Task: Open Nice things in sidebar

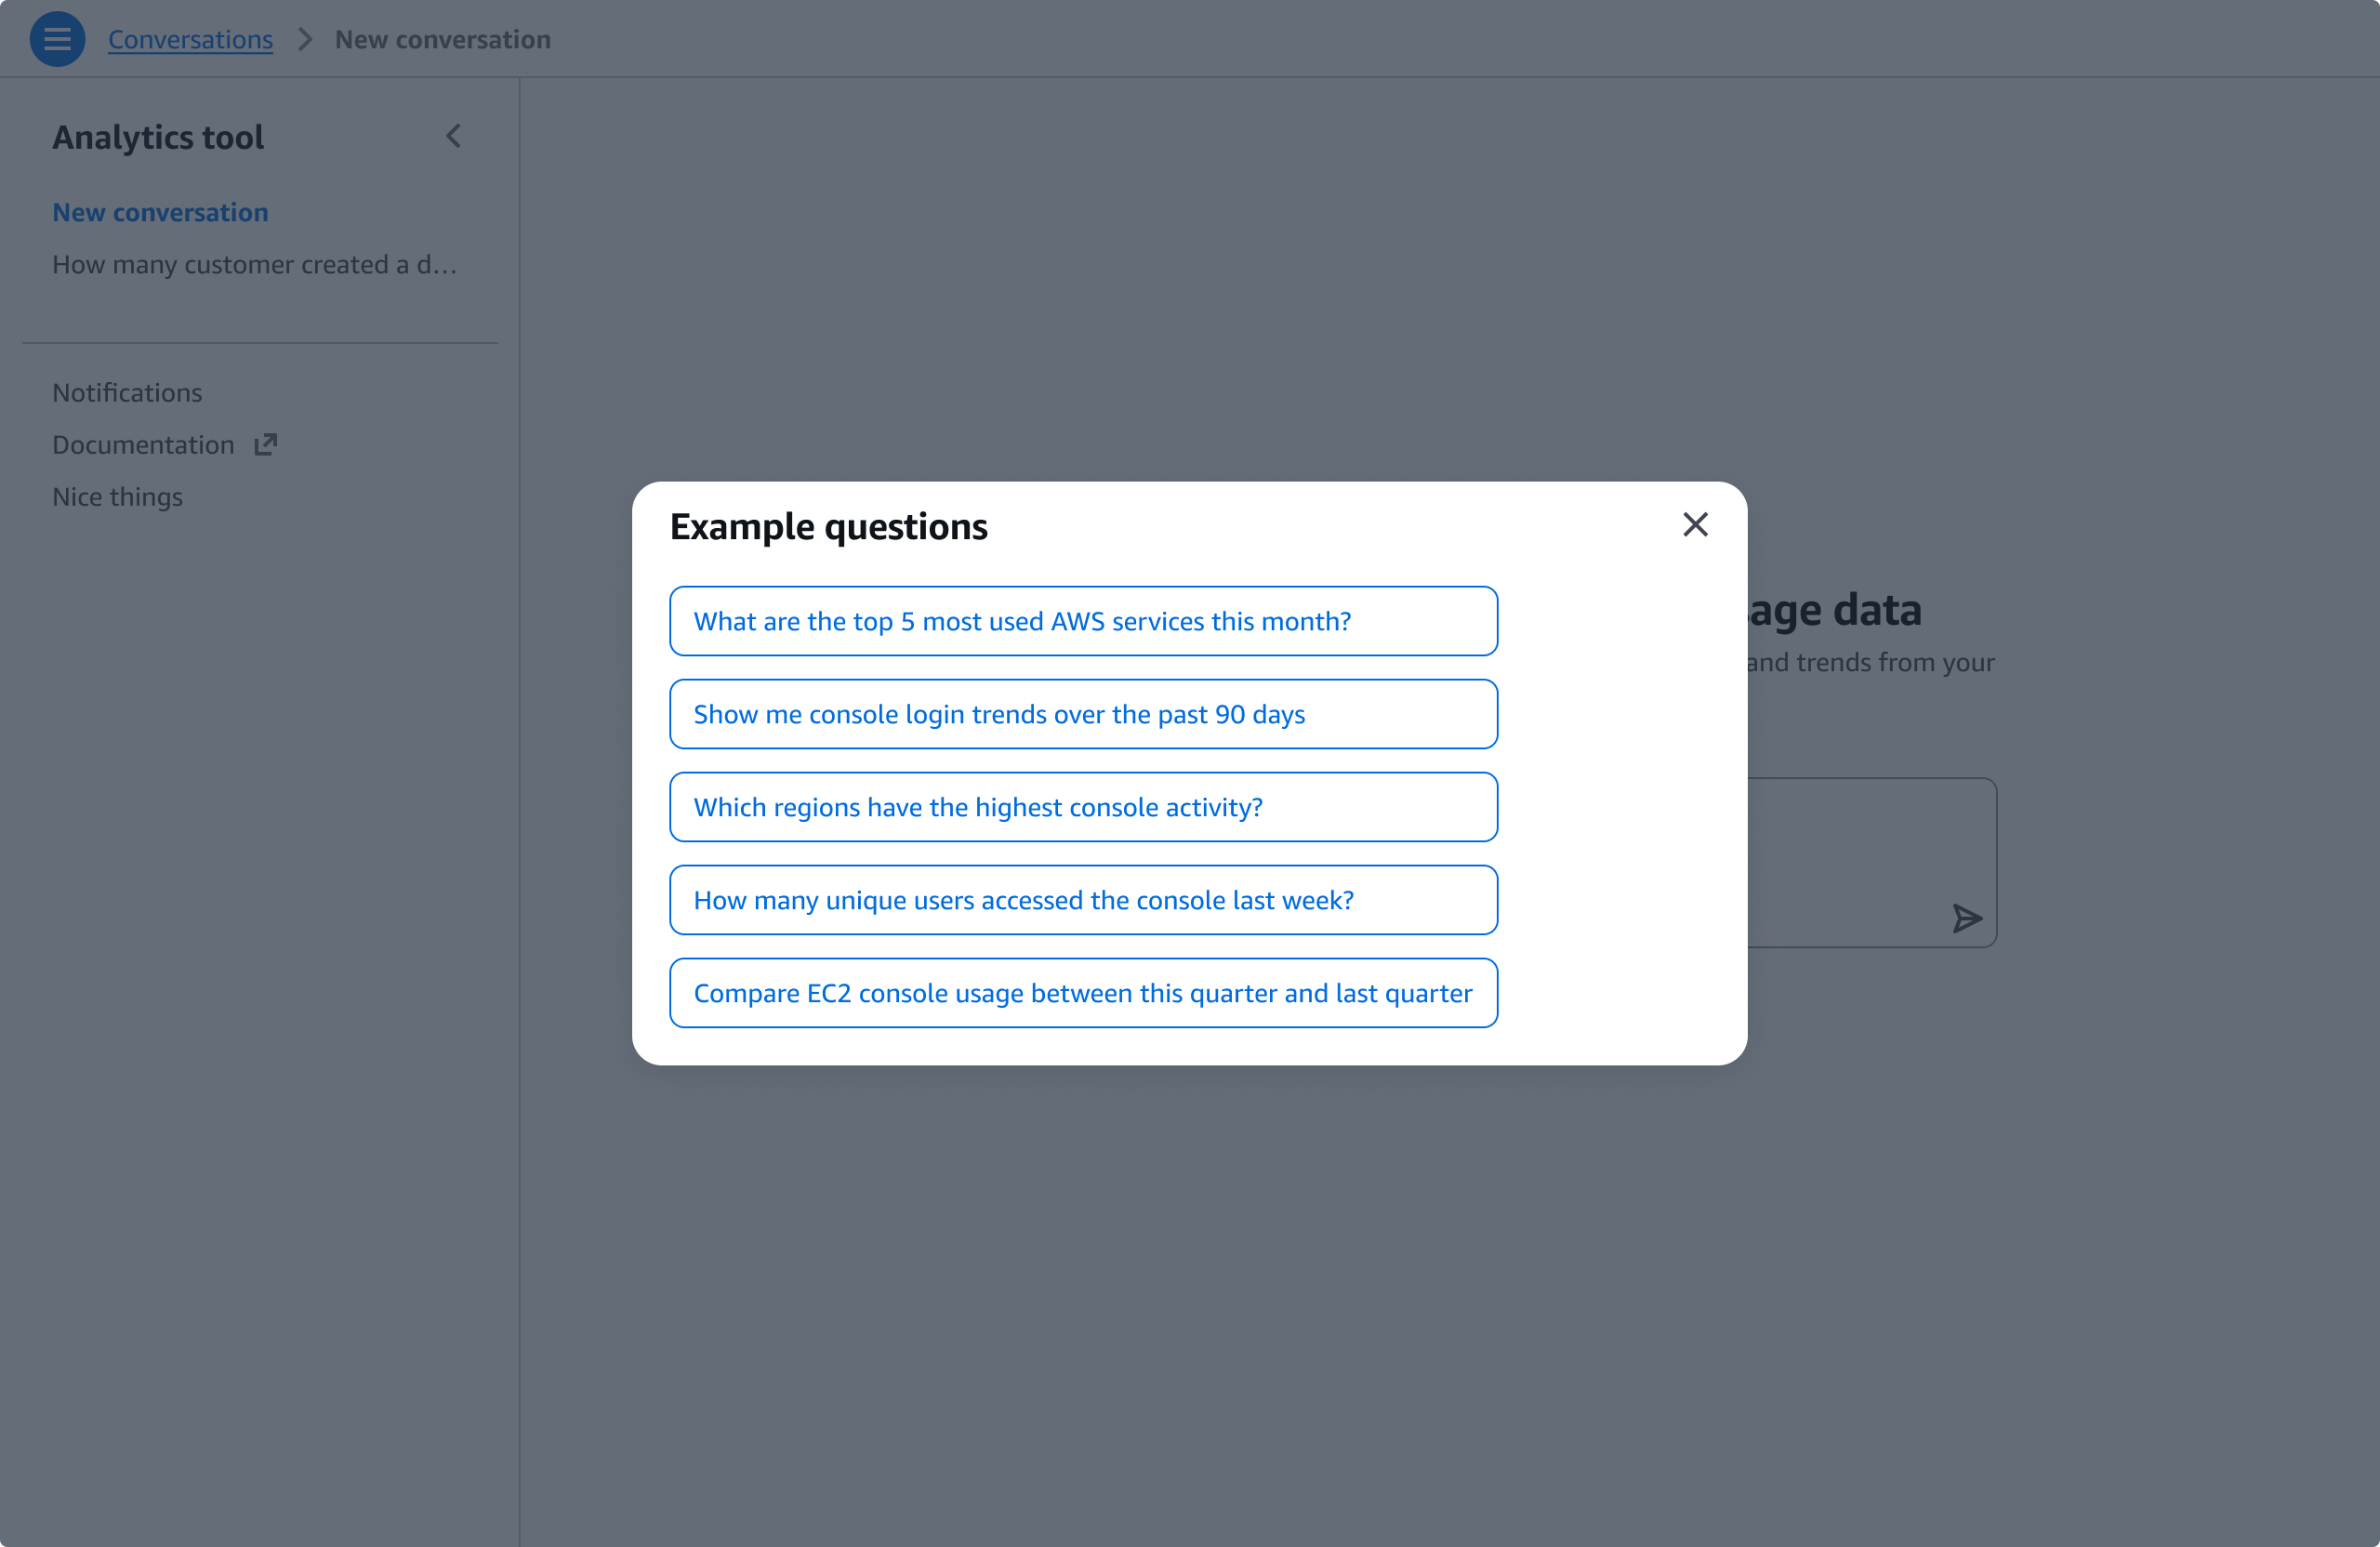Action: tap(117, 496)
